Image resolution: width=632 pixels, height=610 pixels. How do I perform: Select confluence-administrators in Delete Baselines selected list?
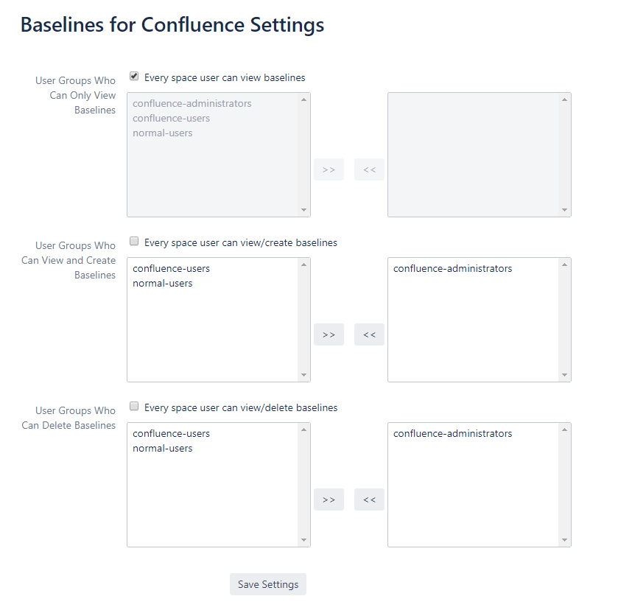(452, 434)
